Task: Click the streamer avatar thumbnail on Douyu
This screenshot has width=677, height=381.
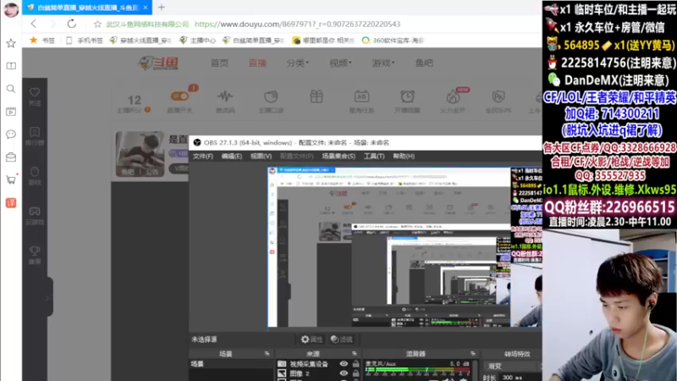Action: click(140, 154)
